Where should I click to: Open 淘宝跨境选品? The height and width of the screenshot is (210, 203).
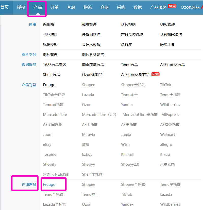click(93, 65)
